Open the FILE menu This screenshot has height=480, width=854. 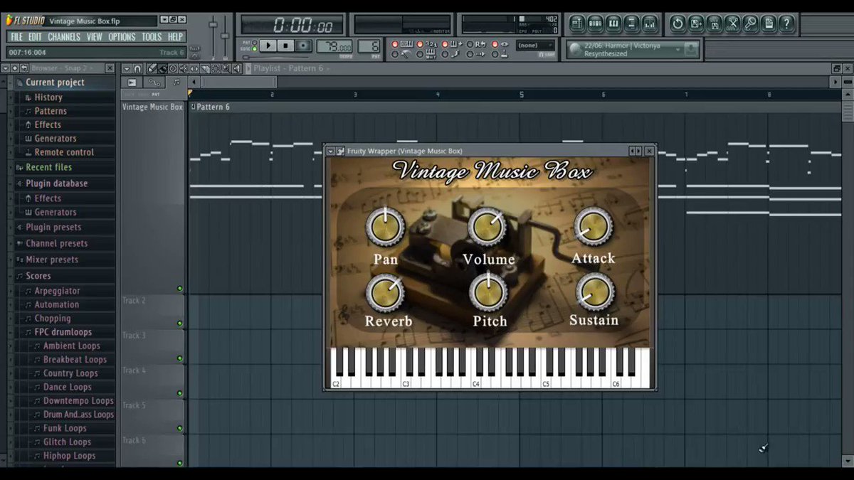pyautogui.click(x=16, y=37)
